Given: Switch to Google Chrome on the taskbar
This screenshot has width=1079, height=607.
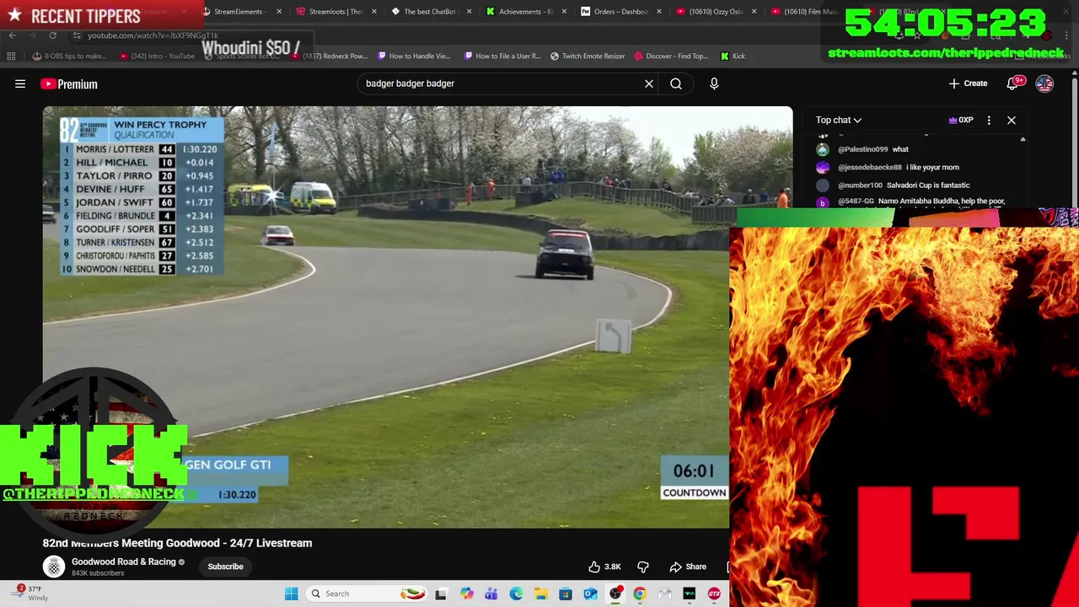Looking at the screenshot, I should coord(640,594).
